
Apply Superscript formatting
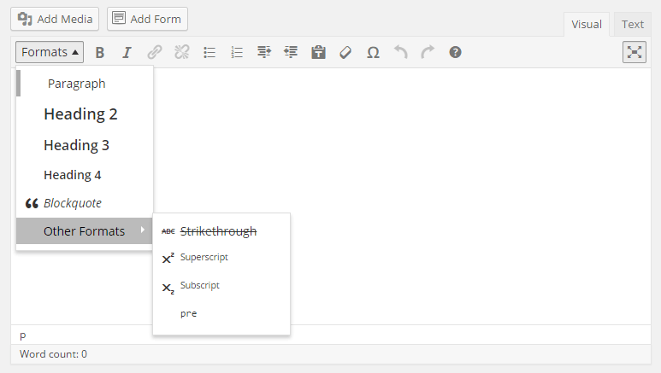[x=221, y=257]
